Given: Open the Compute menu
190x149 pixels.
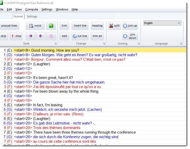Looking at the screenshot, I should click(32, 9).
